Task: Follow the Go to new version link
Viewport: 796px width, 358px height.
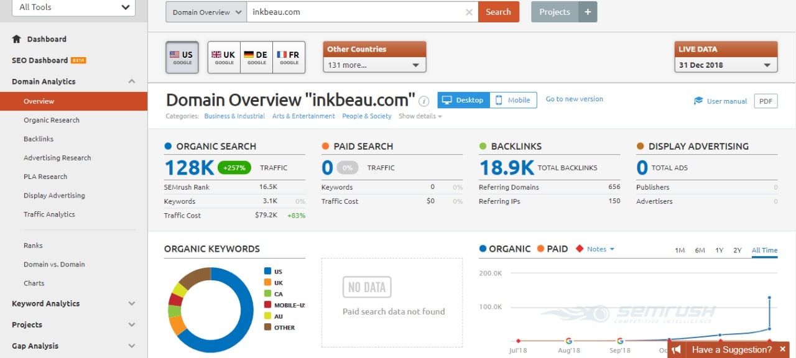Action: click(575, 99)
